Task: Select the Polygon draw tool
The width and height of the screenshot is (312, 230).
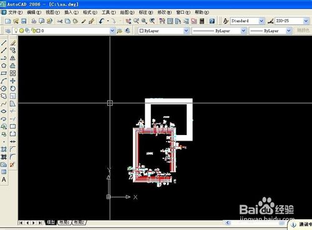Action: pos(4,66)
